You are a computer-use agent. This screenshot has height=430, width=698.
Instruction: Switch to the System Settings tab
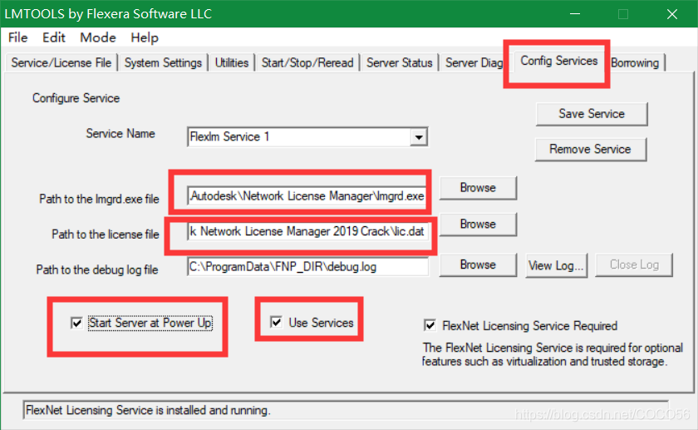tap(164, 63)
